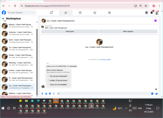This screenshot has height=118, width=163.
Task: Open Sticky Notes from the taskbar
Action: point(21,101)
